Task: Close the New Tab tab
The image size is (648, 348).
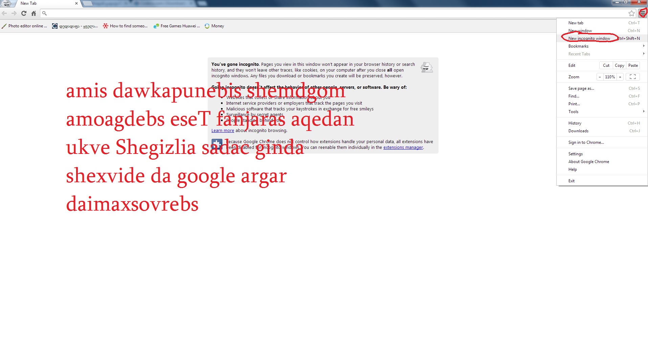Action: pos(76,3)
